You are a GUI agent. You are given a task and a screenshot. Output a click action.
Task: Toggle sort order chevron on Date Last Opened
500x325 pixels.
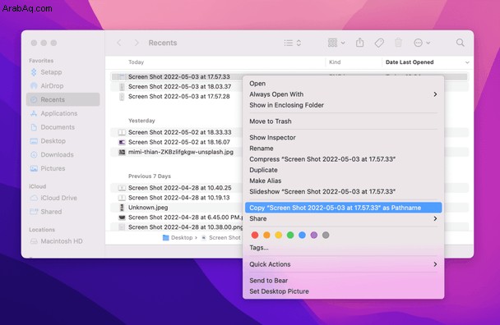click(467, 62)
